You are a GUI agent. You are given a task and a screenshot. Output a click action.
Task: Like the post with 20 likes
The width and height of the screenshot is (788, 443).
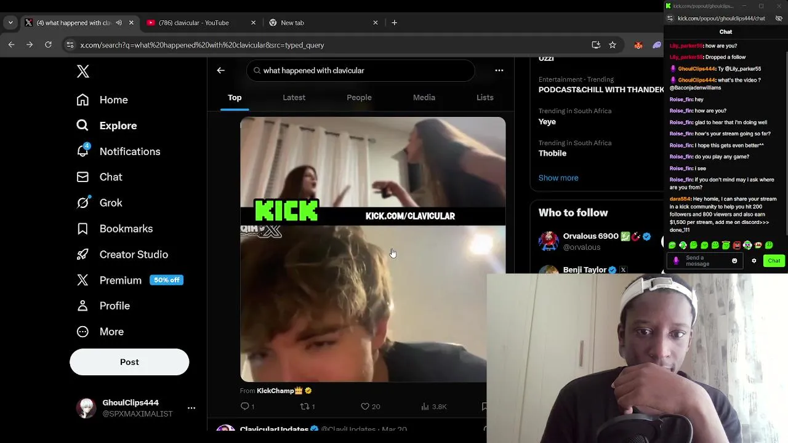(x=371, y=406)
